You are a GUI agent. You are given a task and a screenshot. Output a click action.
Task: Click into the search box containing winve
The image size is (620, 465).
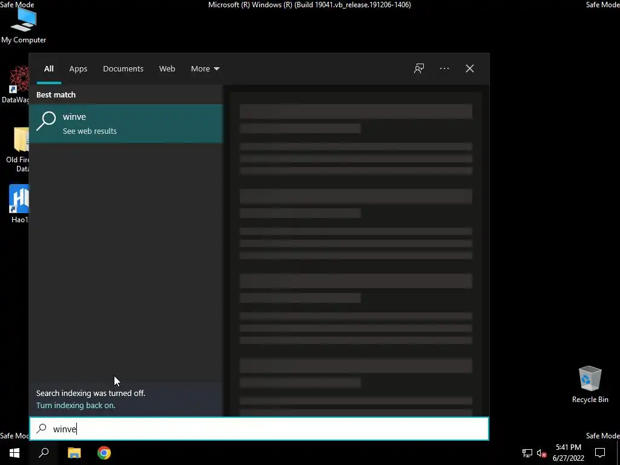[x=259, y=429]
